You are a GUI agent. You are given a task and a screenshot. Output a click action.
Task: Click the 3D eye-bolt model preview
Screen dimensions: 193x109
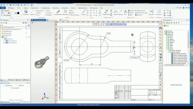coord(42,62)
